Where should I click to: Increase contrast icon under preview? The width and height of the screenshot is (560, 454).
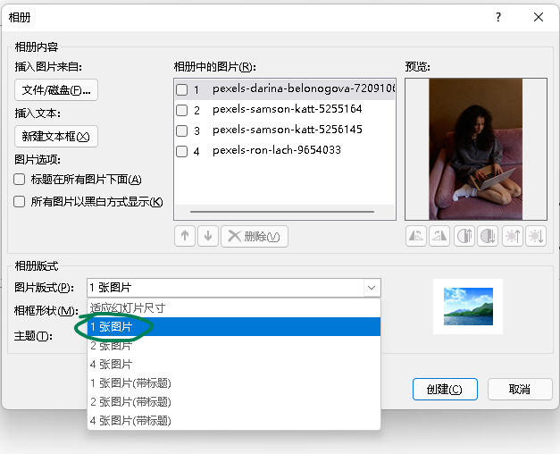(464, 236)
